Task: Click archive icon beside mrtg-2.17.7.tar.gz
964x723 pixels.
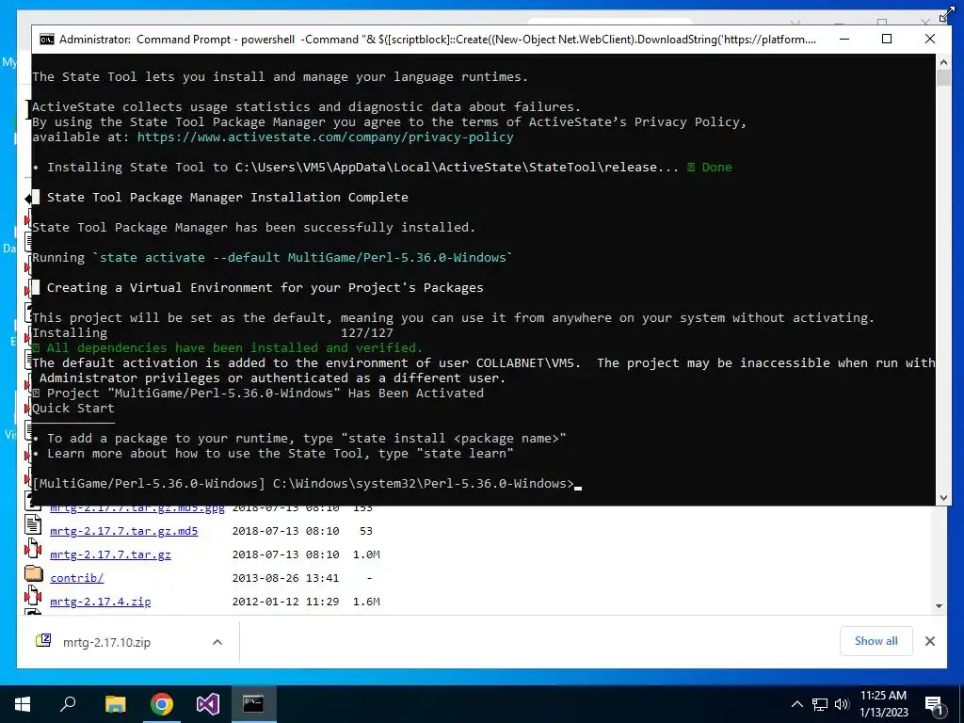Action: coord(33,549)
